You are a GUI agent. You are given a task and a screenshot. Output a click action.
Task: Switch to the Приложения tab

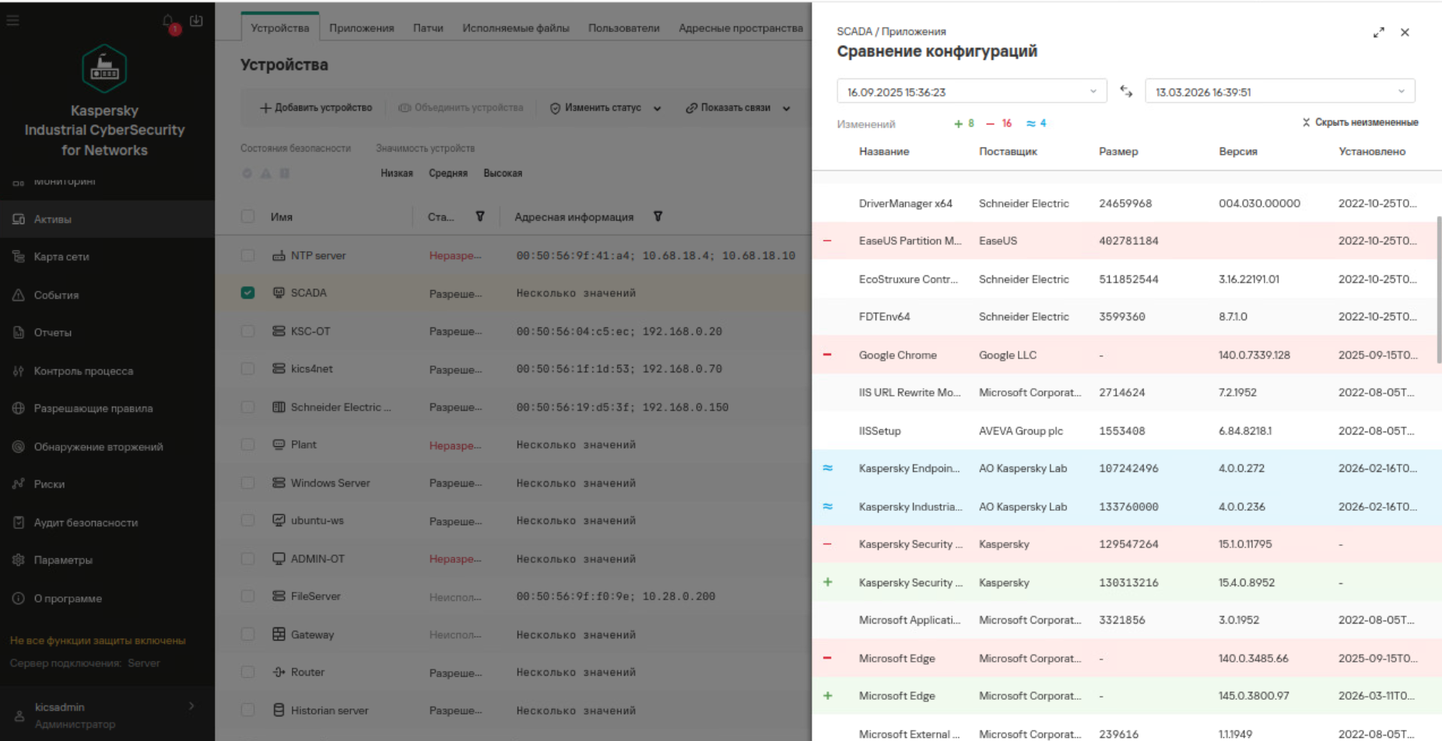361,28
